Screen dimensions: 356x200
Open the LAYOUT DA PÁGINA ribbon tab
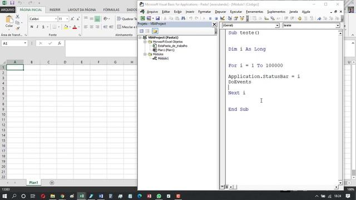(x=82, y=10)
